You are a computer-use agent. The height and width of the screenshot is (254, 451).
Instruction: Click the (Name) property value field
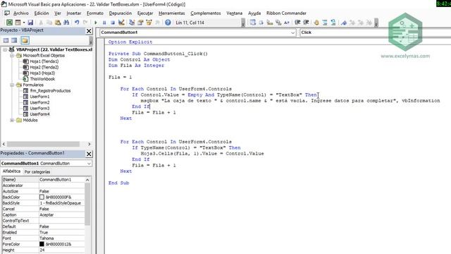62,179
